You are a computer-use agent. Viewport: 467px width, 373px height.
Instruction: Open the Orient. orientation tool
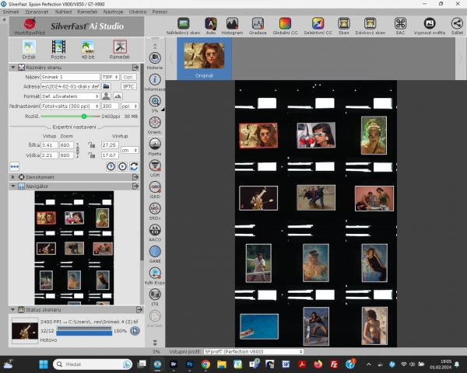tap(155, 126)
